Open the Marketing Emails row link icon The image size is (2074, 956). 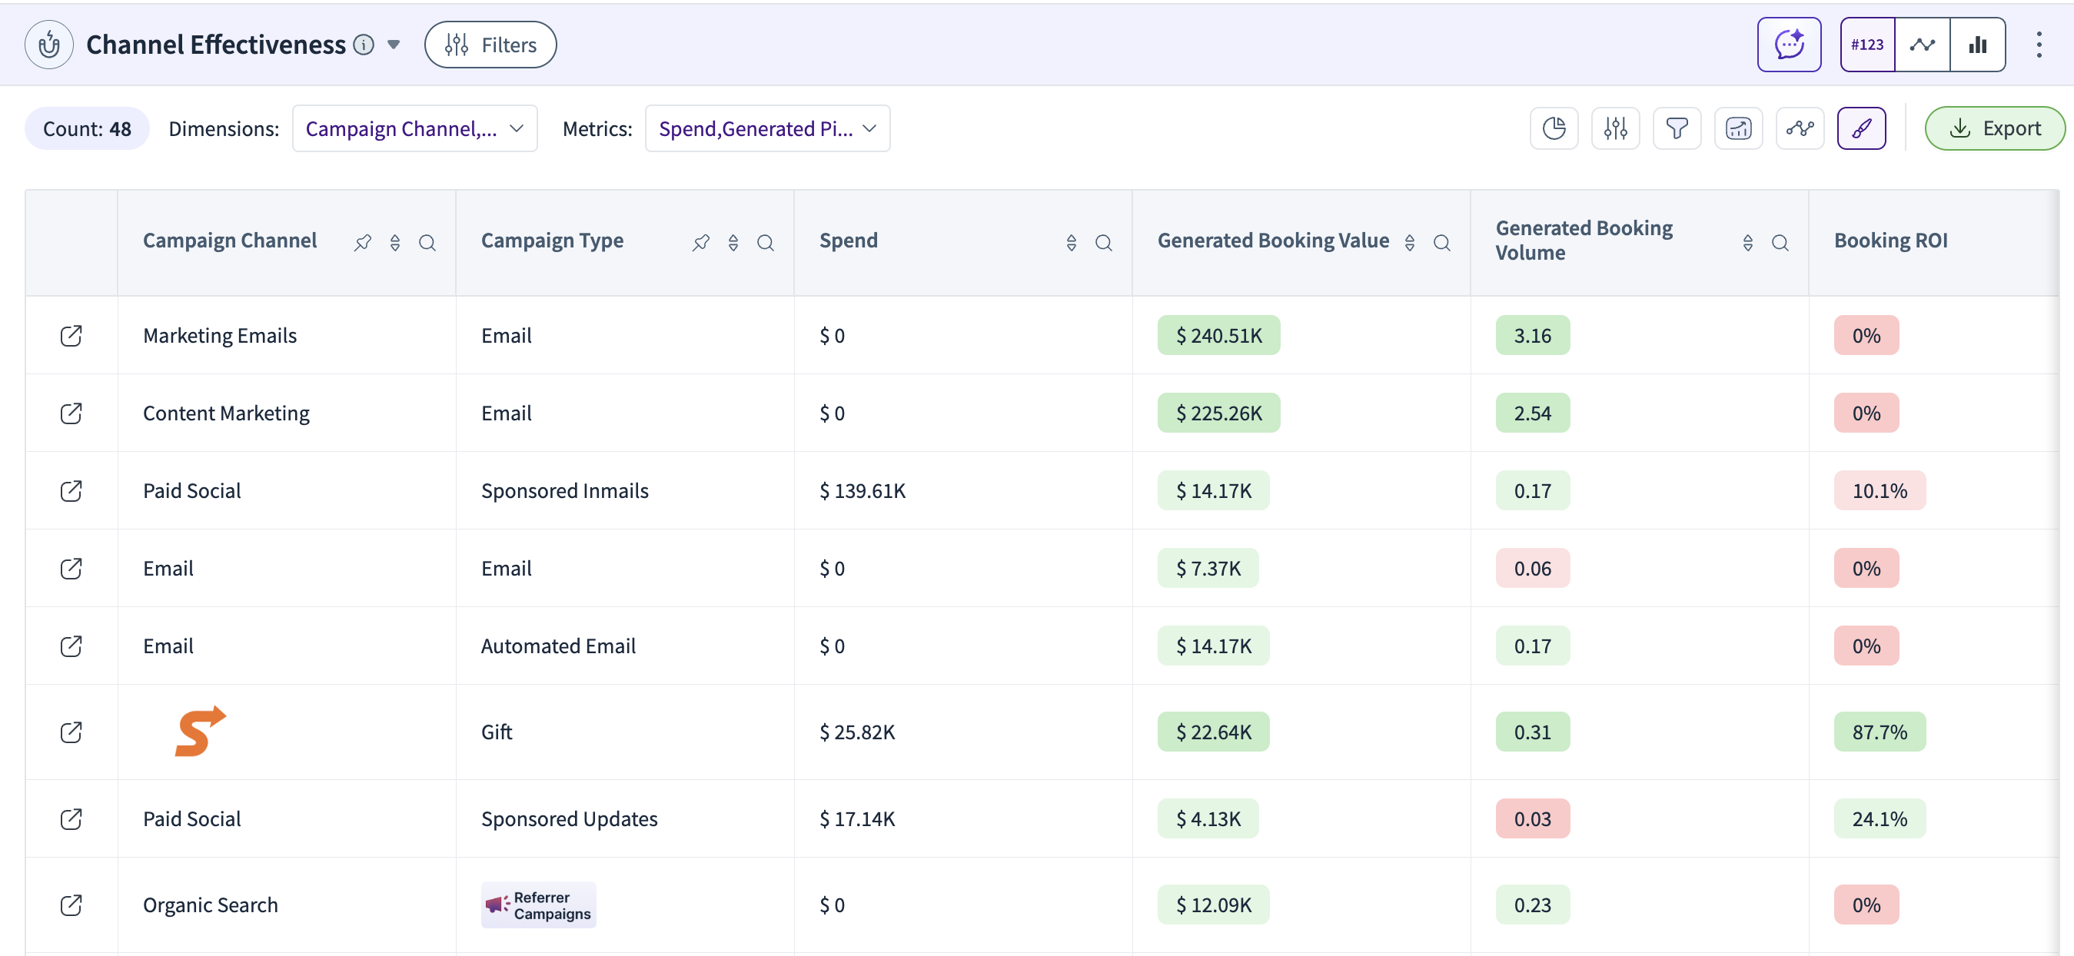(x=71, y=336)
